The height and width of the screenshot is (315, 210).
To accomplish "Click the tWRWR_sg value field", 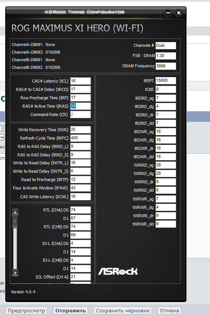I will (x=166, y=199).
